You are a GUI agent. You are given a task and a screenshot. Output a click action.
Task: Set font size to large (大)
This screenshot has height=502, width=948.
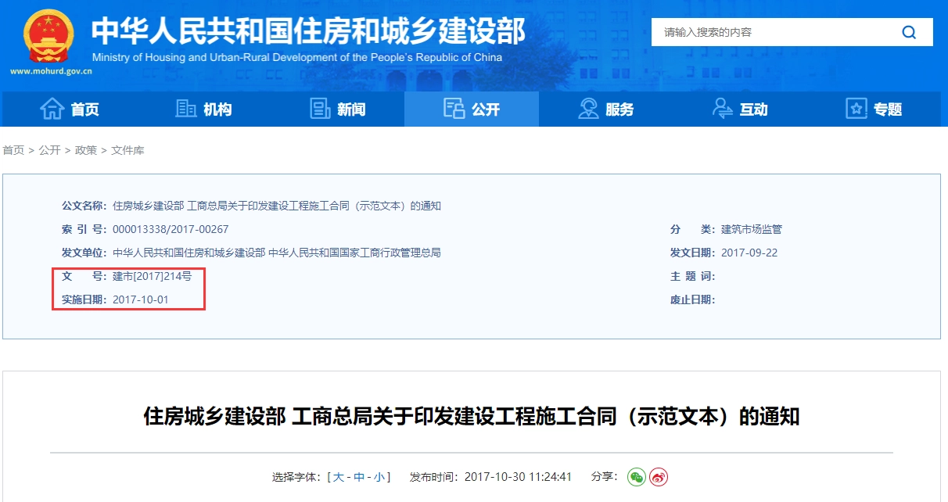(x=339, y=477)
